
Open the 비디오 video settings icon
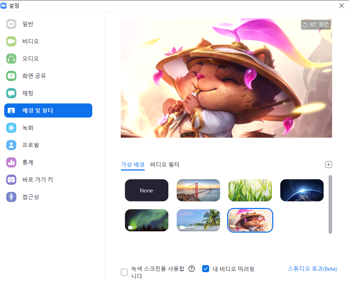[x=11, y=41]
